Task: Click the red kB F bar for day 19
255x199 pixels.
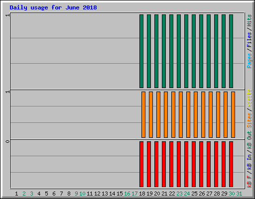Action: click(x=149, y=164)
